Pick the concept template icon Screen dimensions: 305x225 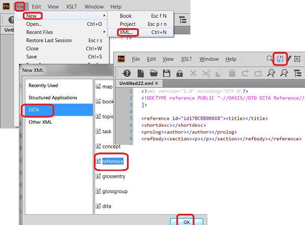point(98,146)
